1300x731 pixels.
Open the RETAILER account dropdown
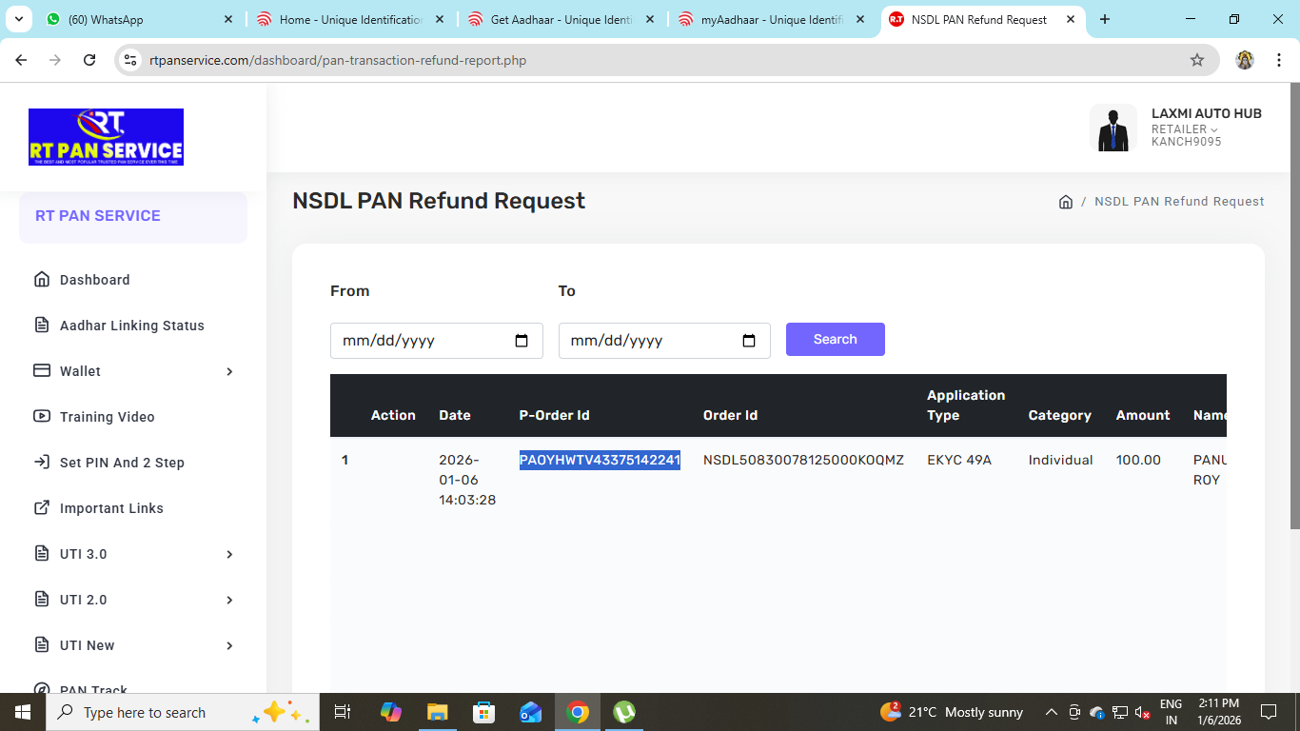tap(1185, 129)
